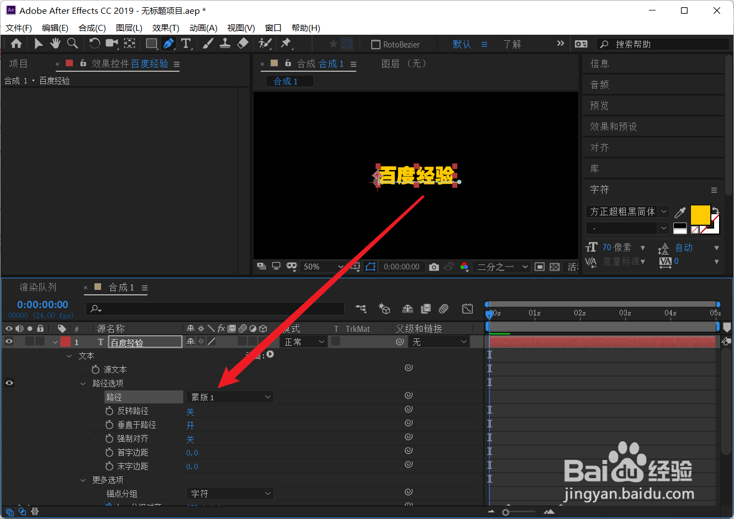734x519 pixels.
Task: Enable frame blending icon in timeline
Action: click(x=426, y=309)
